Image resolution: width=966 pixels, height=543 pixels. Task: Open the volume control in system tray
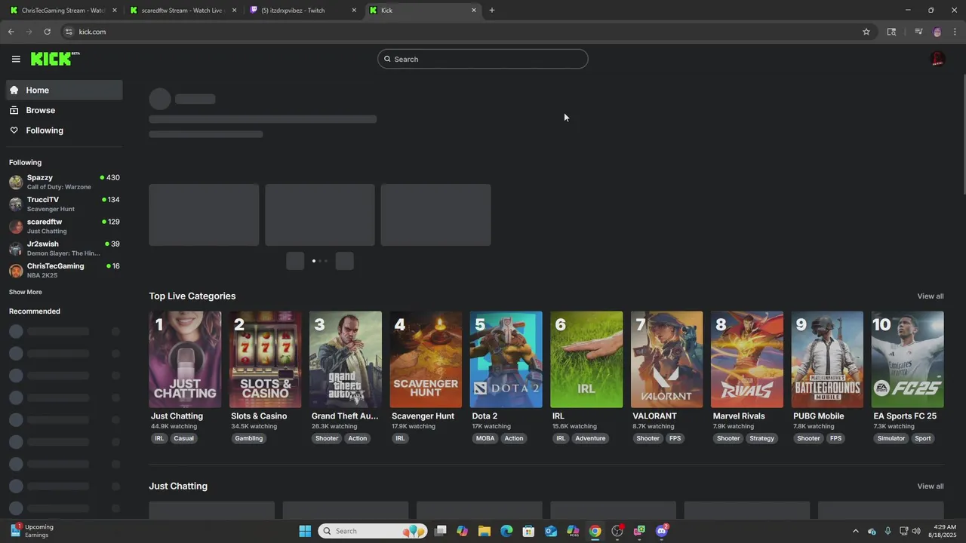pos(916,531)
